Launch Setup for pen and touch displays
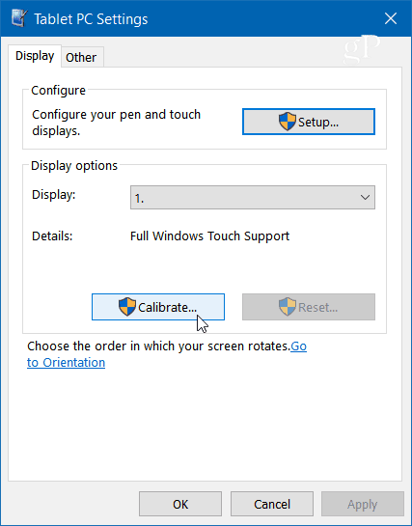Screen dimensions: 412x526 tap(309, 122)
